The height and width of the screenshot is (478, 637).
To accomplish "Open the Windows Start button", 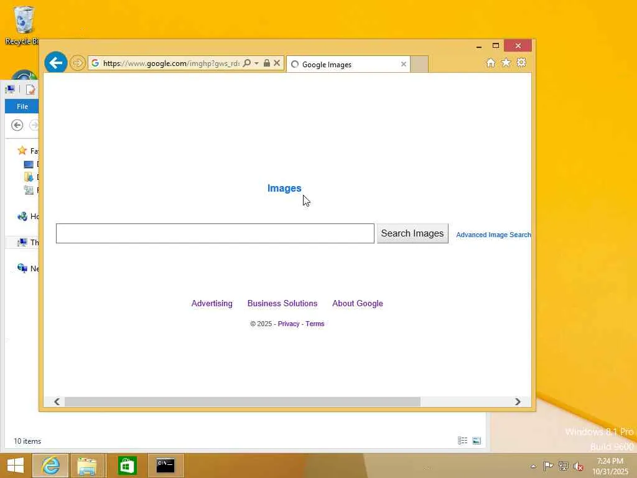I will tap(16, 466).
